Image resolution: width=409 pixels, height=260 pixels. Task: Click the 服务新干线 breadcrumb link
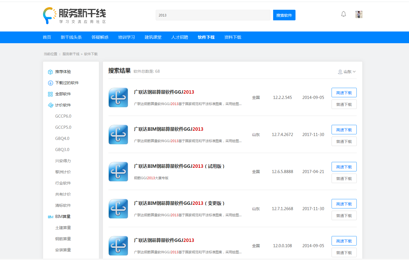point(71,54)
